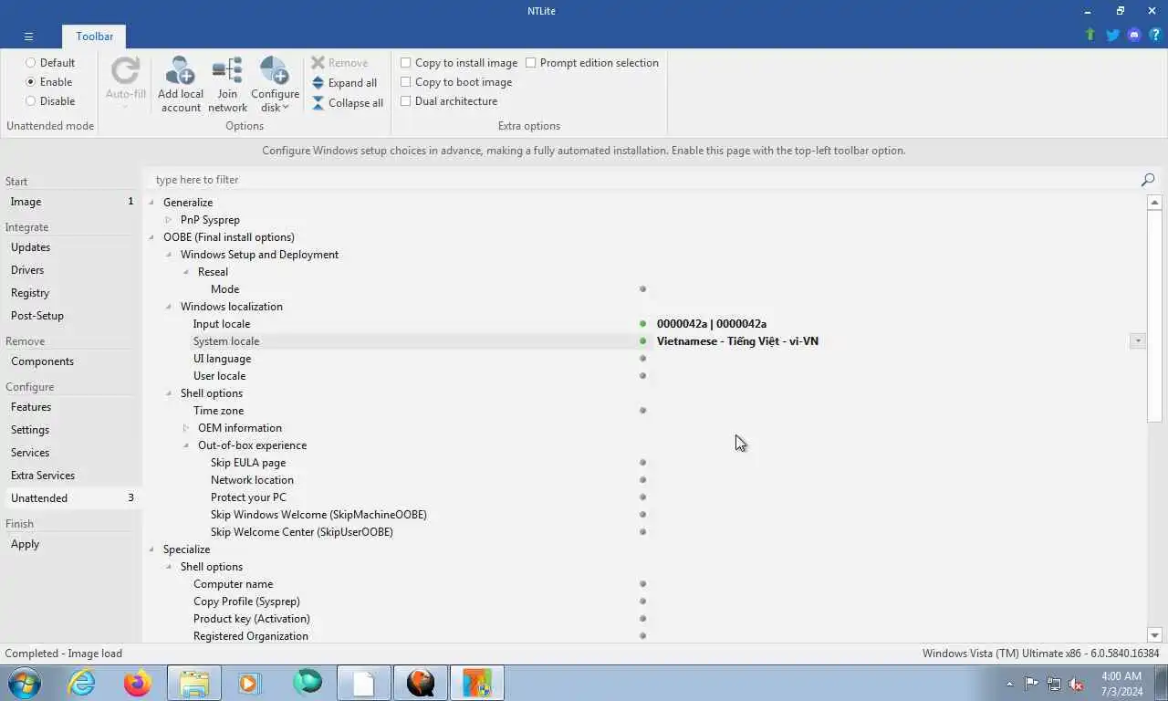
Task: Check Copy to install image
Action: tap(459, 63)
